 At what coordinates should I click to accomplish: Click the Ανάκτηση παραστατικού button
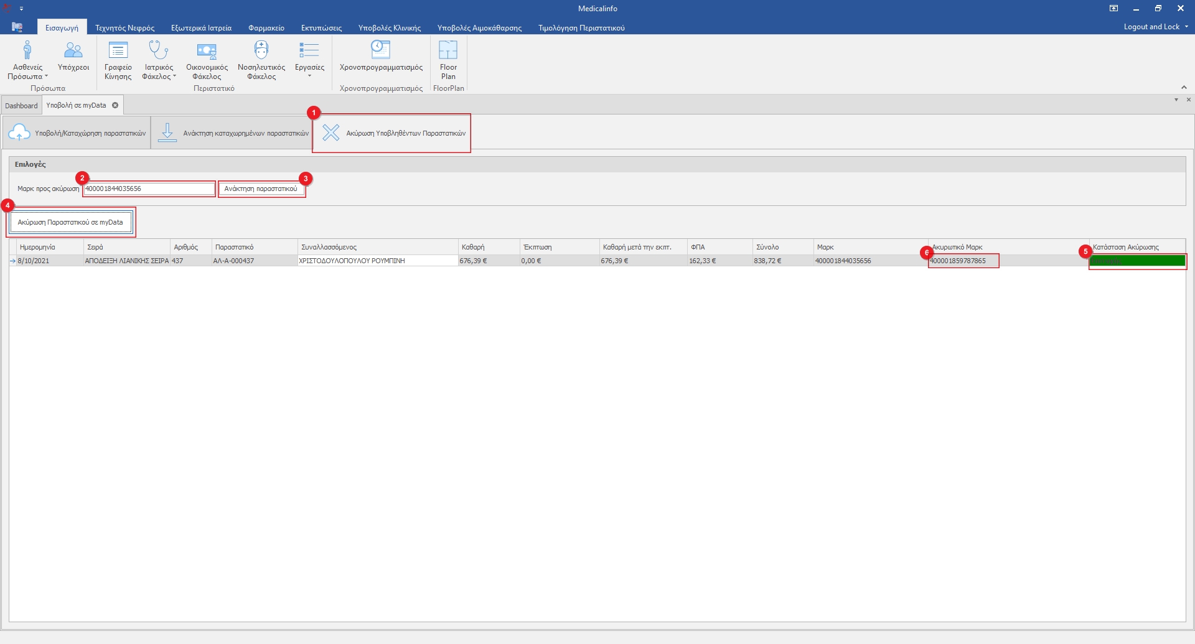pyautogui.click(x=261, y=189)
